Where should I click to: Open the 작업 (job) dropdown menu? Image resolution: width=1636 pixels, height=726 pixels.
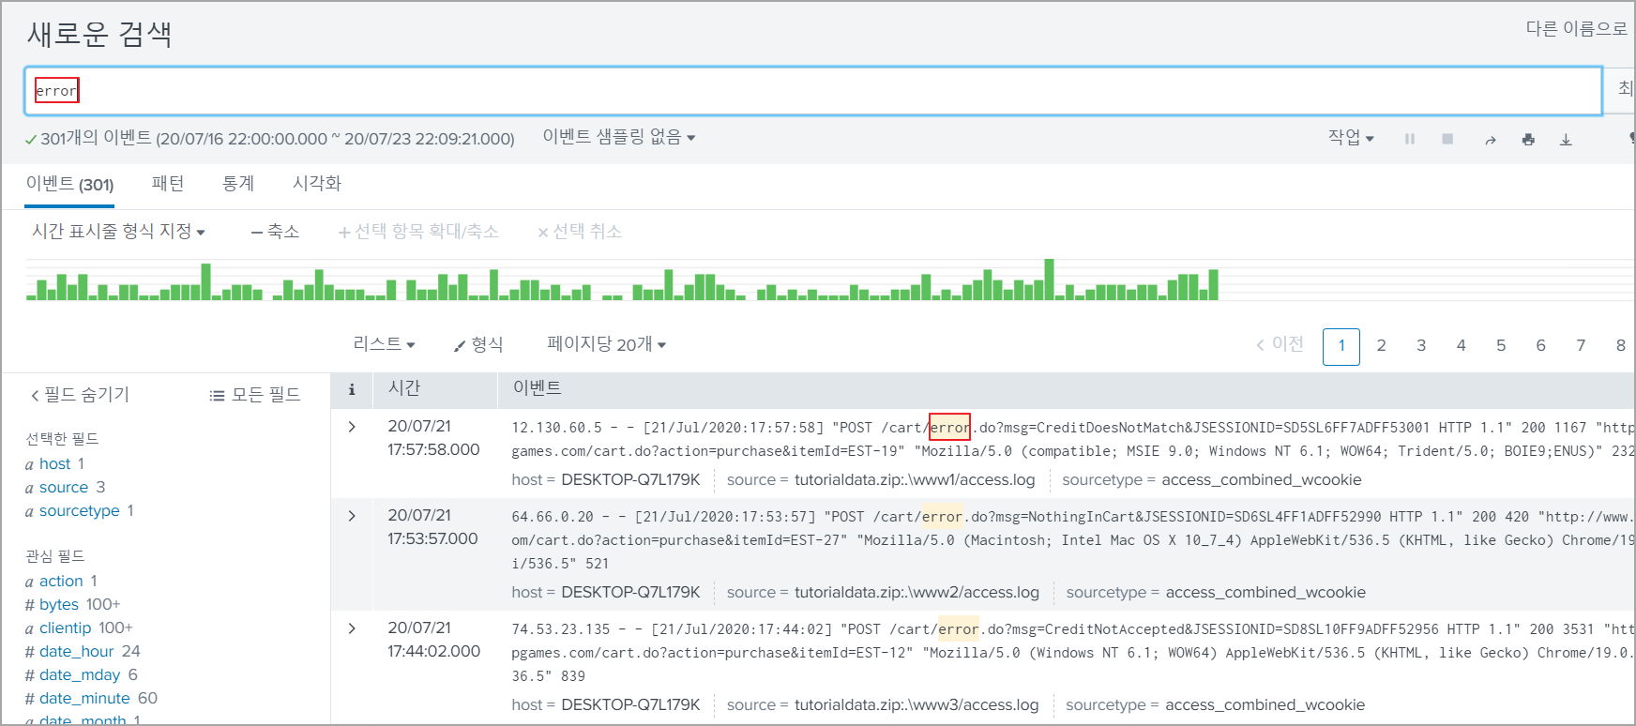pos(1351,137)
